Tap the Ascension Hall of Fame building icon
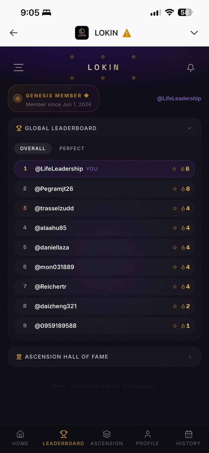209x453 pixels. (19, 357)
